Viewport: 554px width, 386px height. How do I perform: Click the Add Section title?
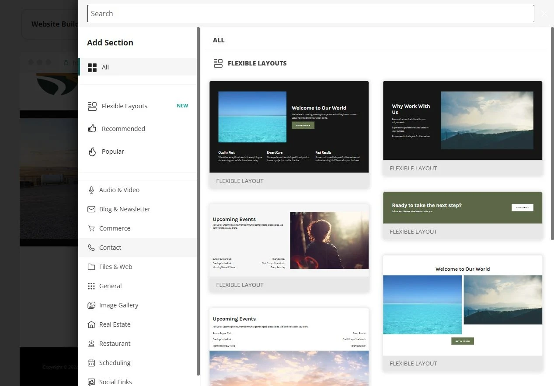click(110, 42)
